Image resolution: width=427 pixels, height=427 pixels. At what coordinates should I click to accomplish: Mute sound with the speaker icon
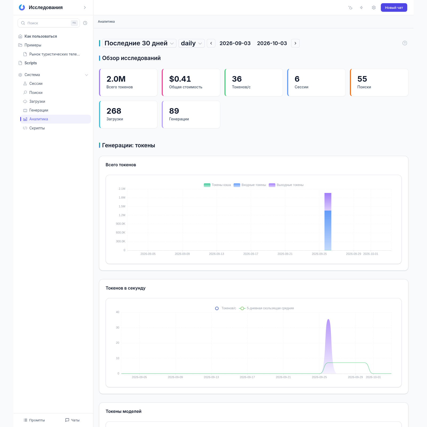pos(362,8)
